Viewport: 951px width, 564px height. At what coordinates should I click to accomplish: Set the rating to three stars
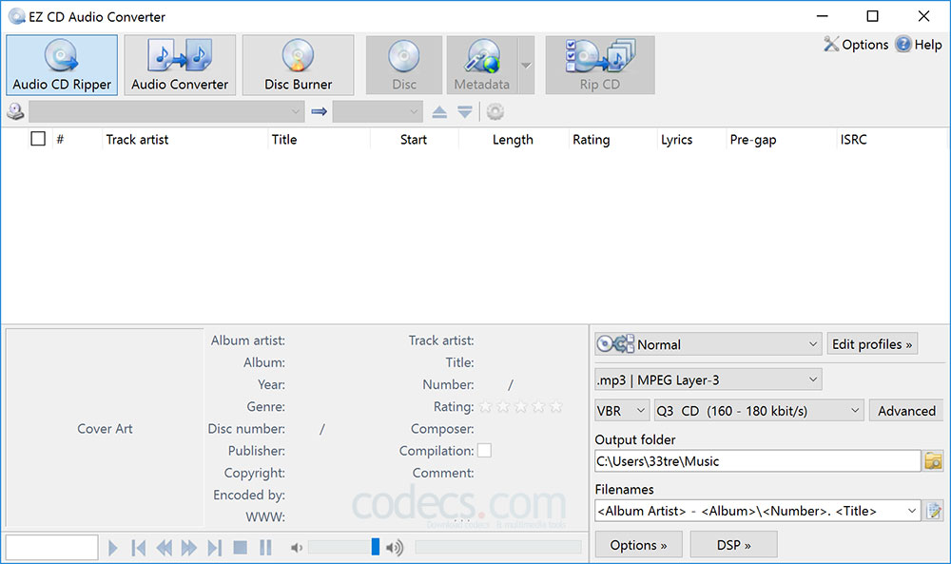pyautogui.click(x=520, y=407)
